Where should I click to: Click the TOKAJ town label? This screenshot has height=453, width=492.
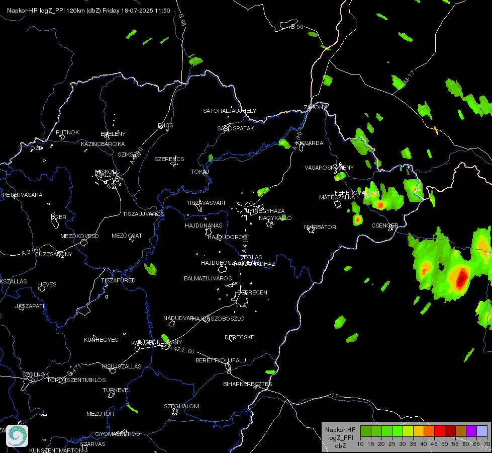point(200,172)
